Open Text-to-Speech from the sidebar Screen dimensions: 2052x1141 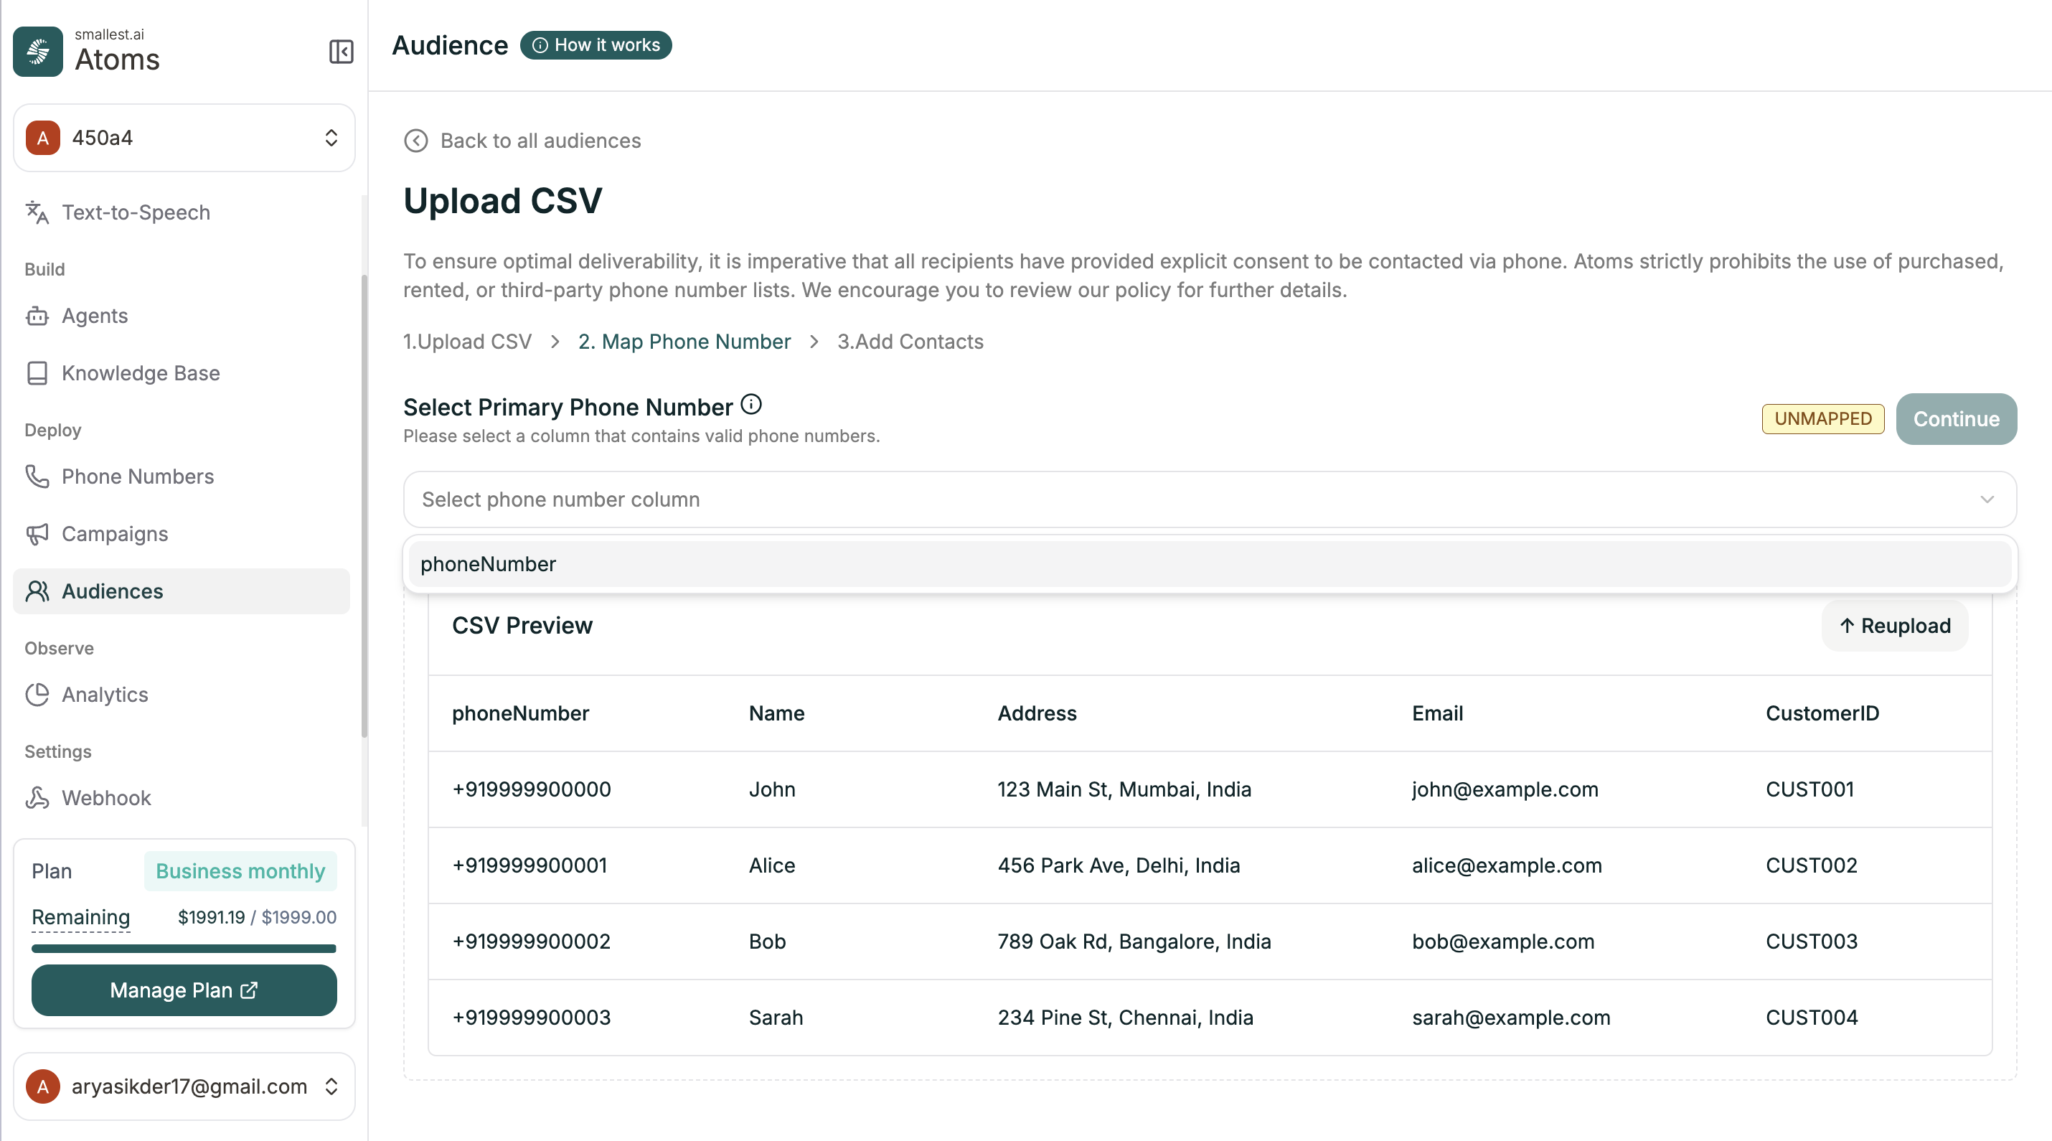point(136,212)
